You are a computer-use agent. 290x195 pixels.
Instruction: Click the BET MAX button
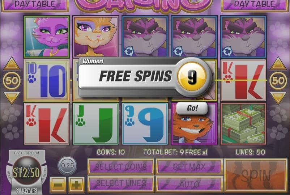pos(189,167)
